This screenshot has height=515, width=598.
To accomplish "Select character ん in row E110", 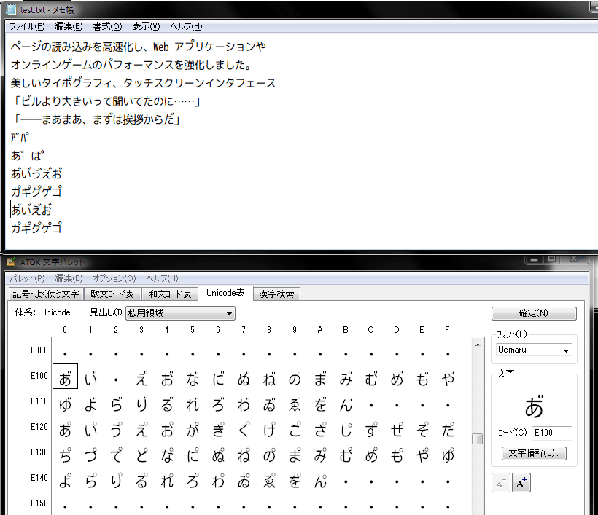I will [x=346, y=404].
